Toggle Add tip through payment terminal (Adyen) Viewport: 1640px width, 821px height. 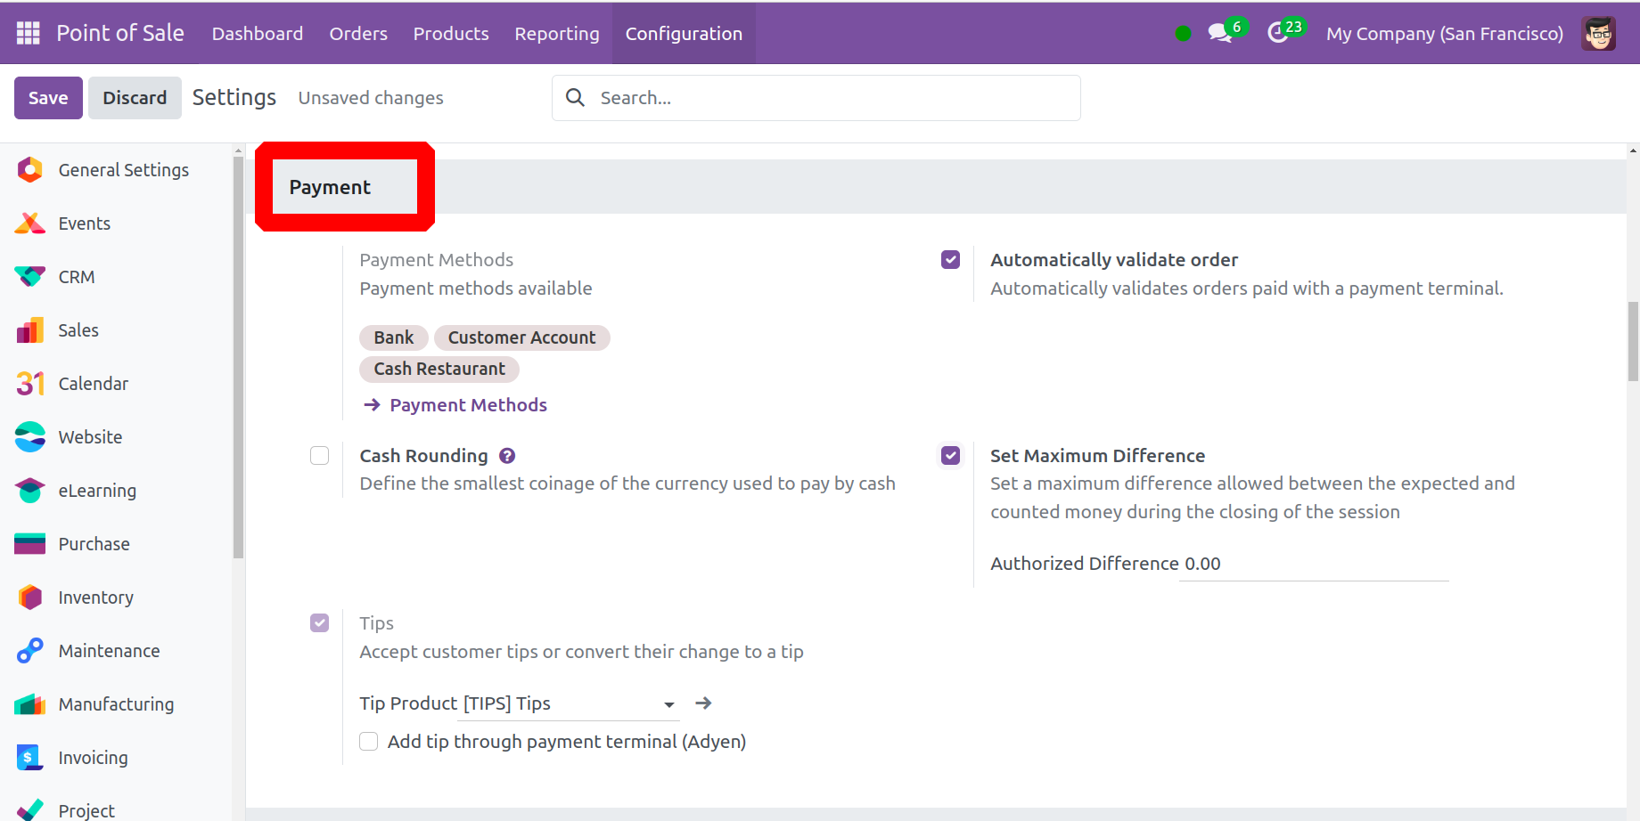click(369, 742)
